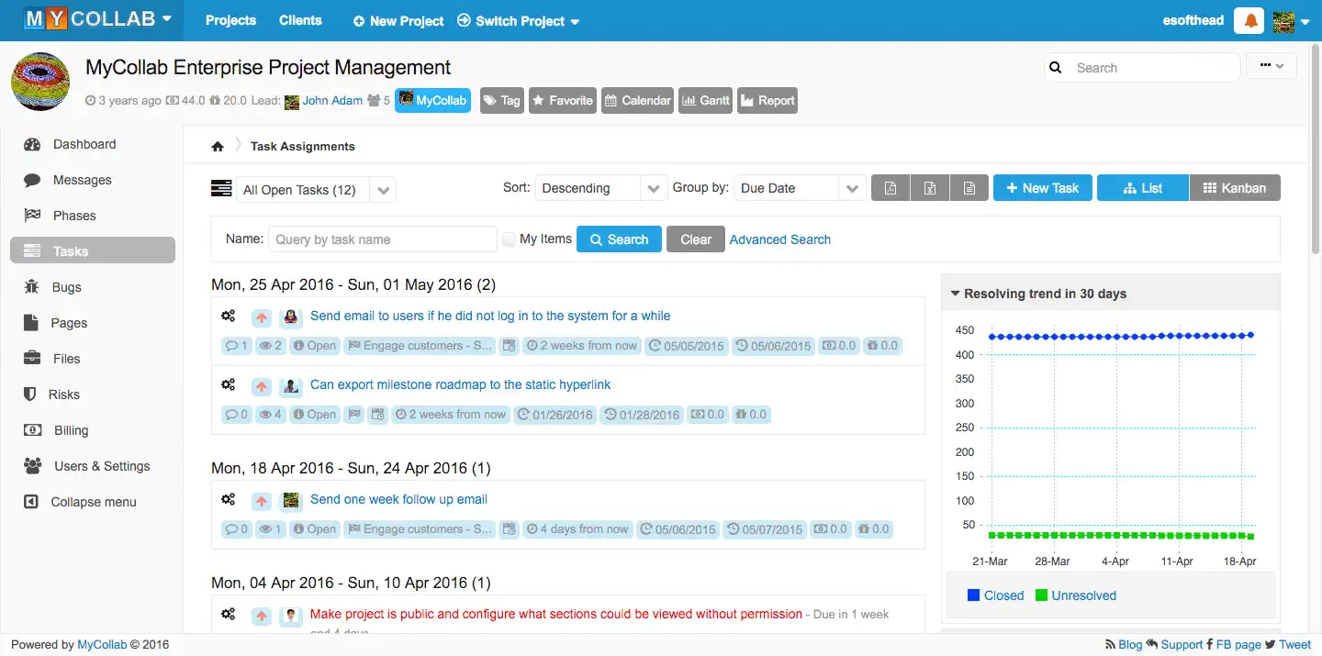
Task: Focus the Query by task name field
Action: point(383,239)
